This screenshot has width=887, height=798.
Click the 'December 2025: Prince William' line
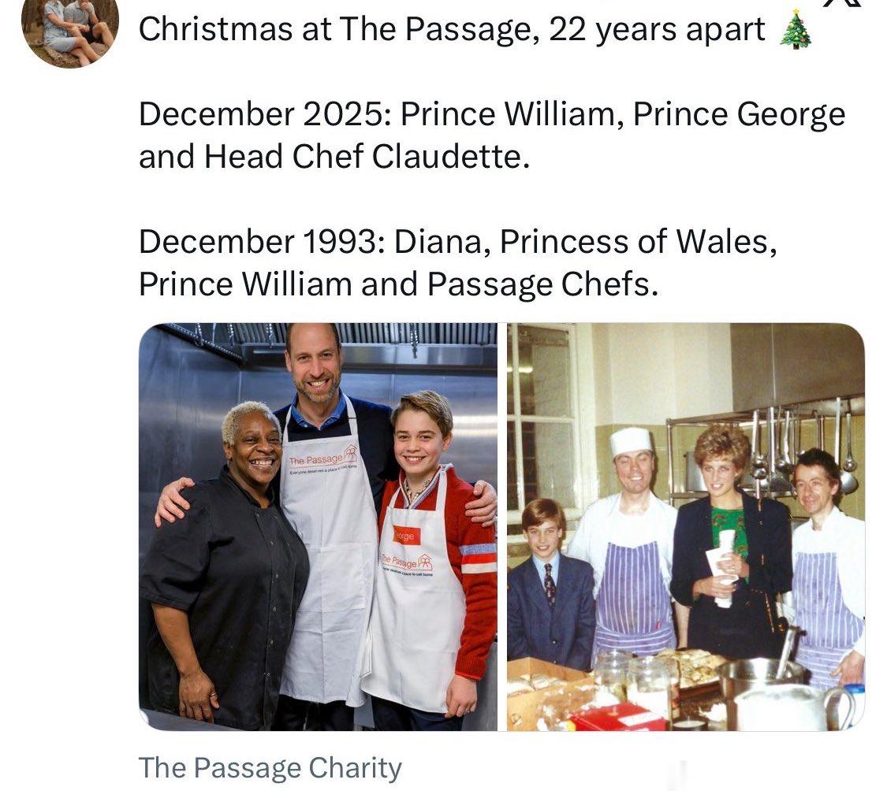492,115
